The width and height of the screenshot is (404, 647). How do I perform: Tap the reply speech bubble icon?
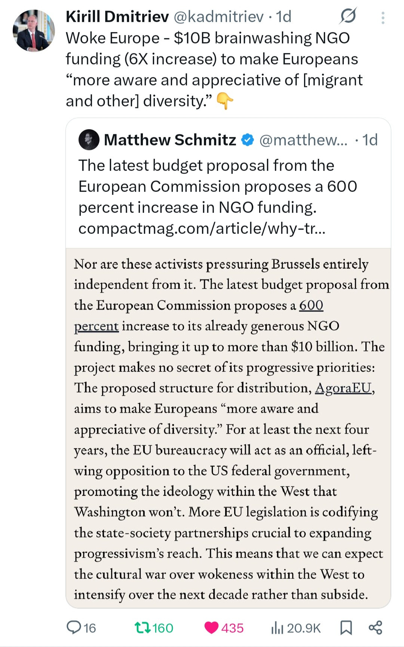pos(73,627)
